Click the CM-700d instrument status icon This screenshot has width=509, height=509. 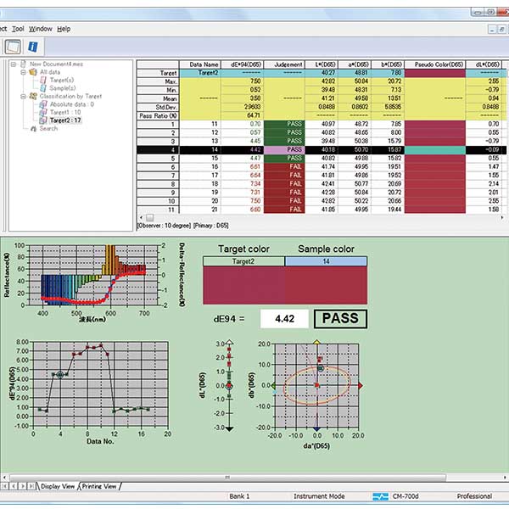(380, 496)
